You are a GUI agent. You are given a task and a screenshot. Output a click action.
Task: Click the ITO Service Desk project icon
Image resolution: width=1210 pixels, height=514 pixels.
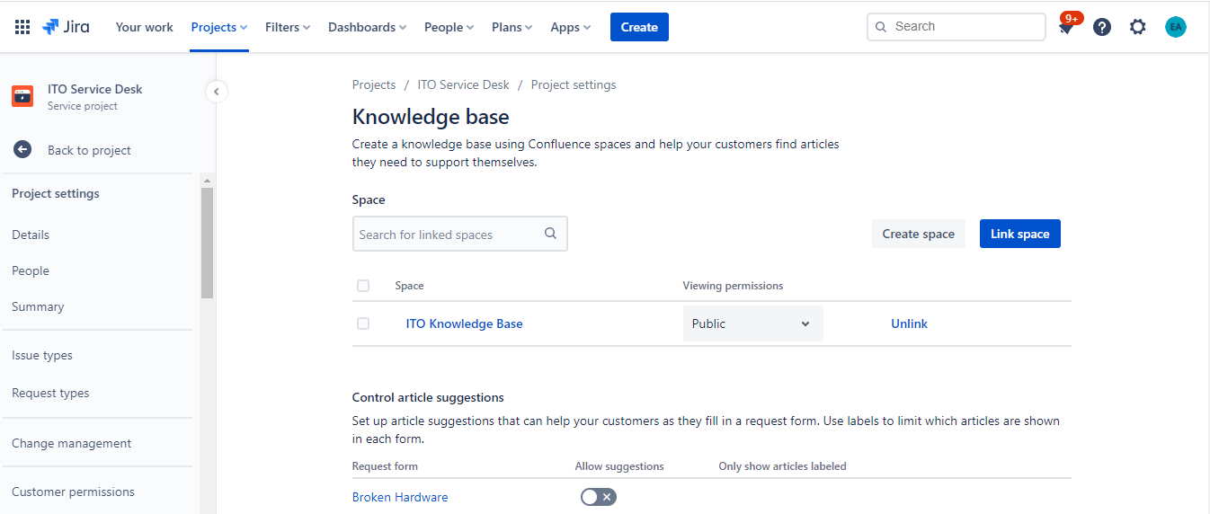(22, 96)
